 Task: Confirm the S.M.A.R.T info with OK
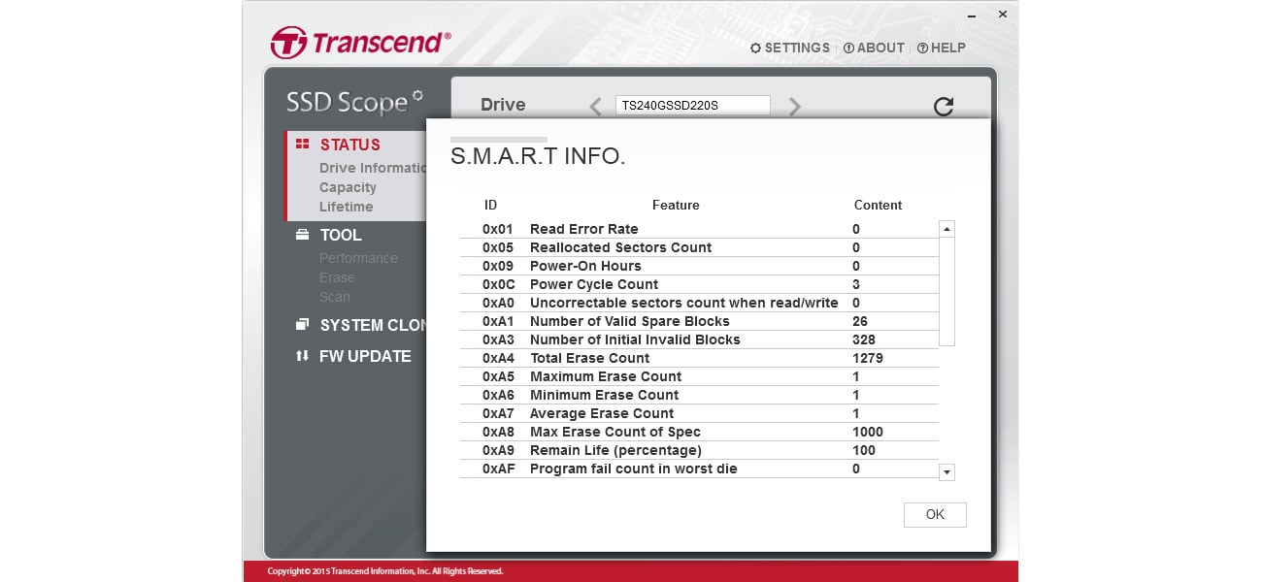934,514
